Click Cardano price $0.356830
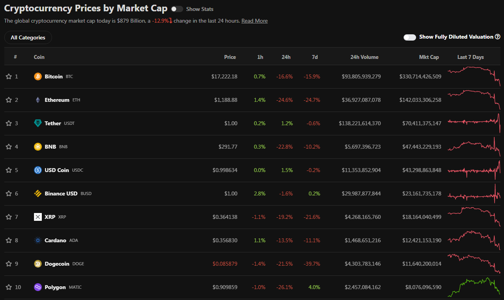Viewport: 504px width, 300px height. [x=225, y=240]
